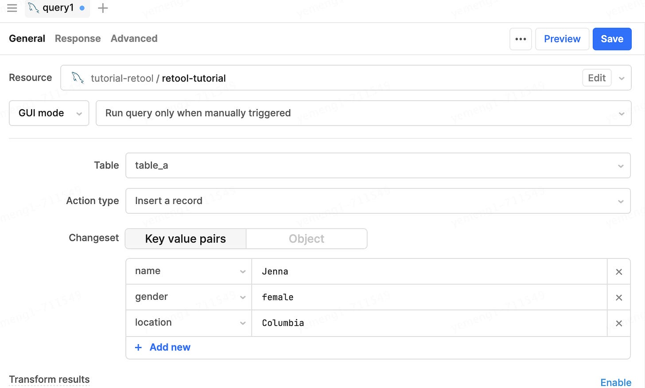The height and width of the screenshot is (388, 645).
Task: Preview the query results
Action: [x=562, y=39]
